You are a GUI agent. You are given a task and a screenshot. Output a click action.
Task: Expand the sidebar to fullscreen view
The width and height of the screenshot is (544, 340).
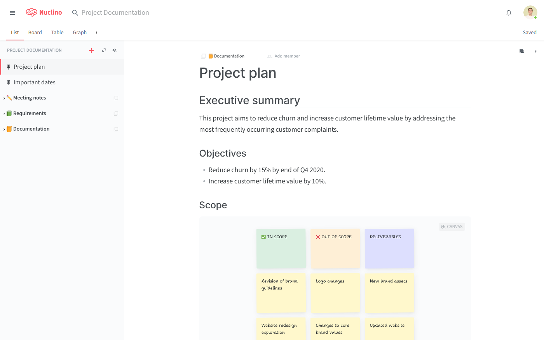click(x=104, y=50)
